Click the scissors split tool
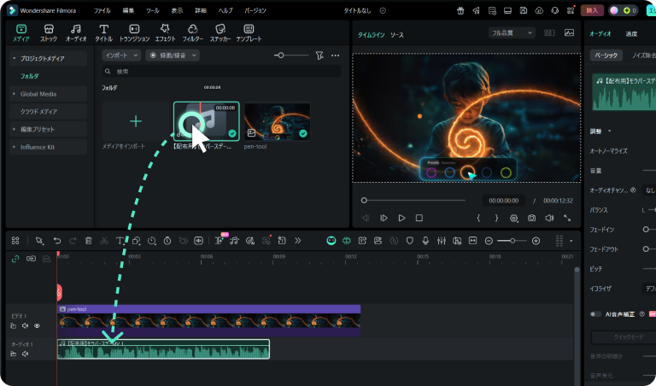This screenshot has height=386, width=656. click(x=104, y=242)
